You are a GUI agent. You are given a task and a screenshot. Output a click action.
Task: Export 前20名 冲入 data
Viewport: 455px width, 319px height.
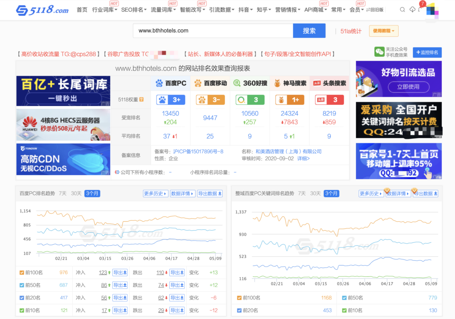tap(120, 298)
